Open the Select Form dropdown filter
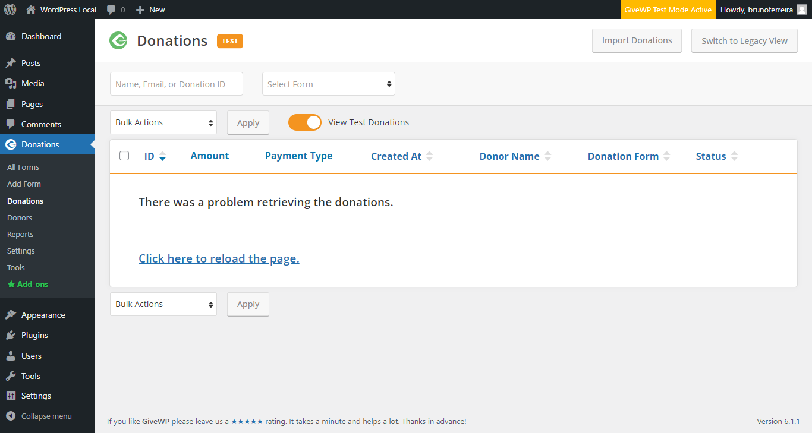Viewport: 812px width, 433px height. (x=328, y=84)
